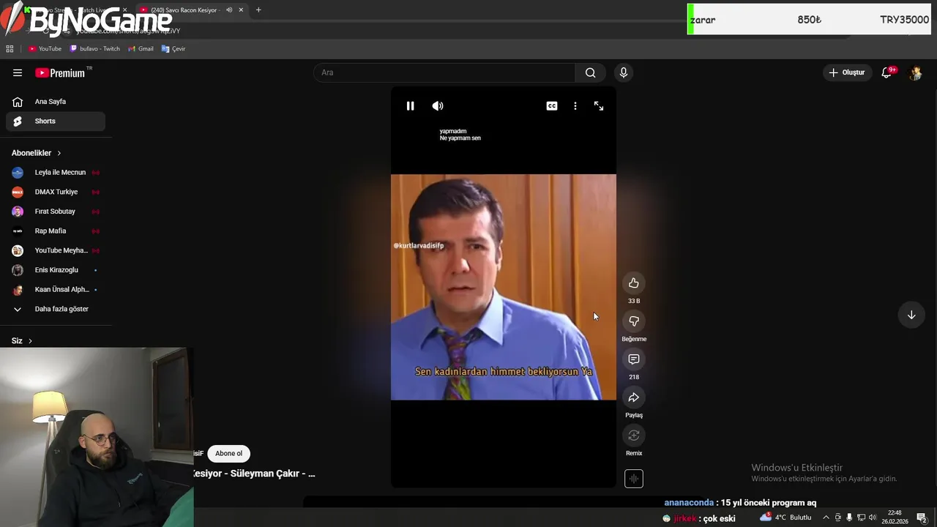Open the bufavo - Twitch bookmark
This screenshot has height=527, width=937.
(x=95, y=49)
